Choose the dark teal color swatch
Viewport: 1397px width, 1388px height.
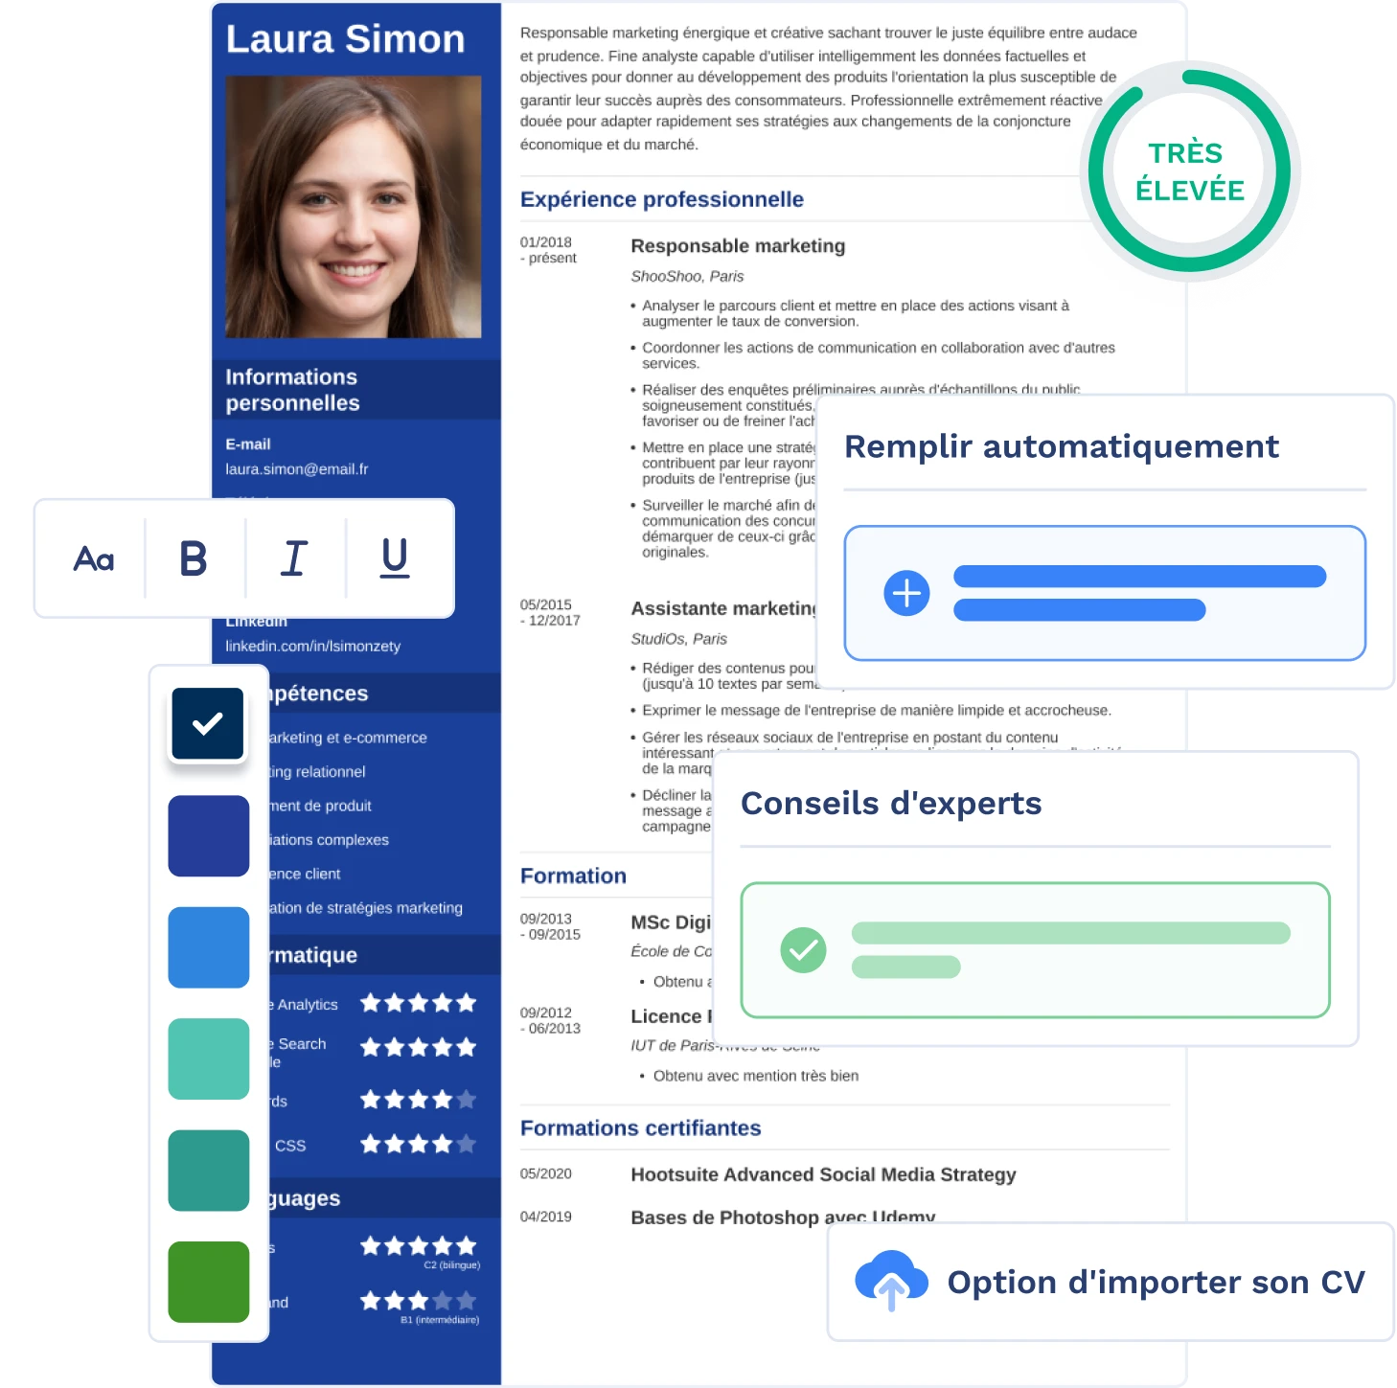pyautogui.click(x=209, y=1171)
